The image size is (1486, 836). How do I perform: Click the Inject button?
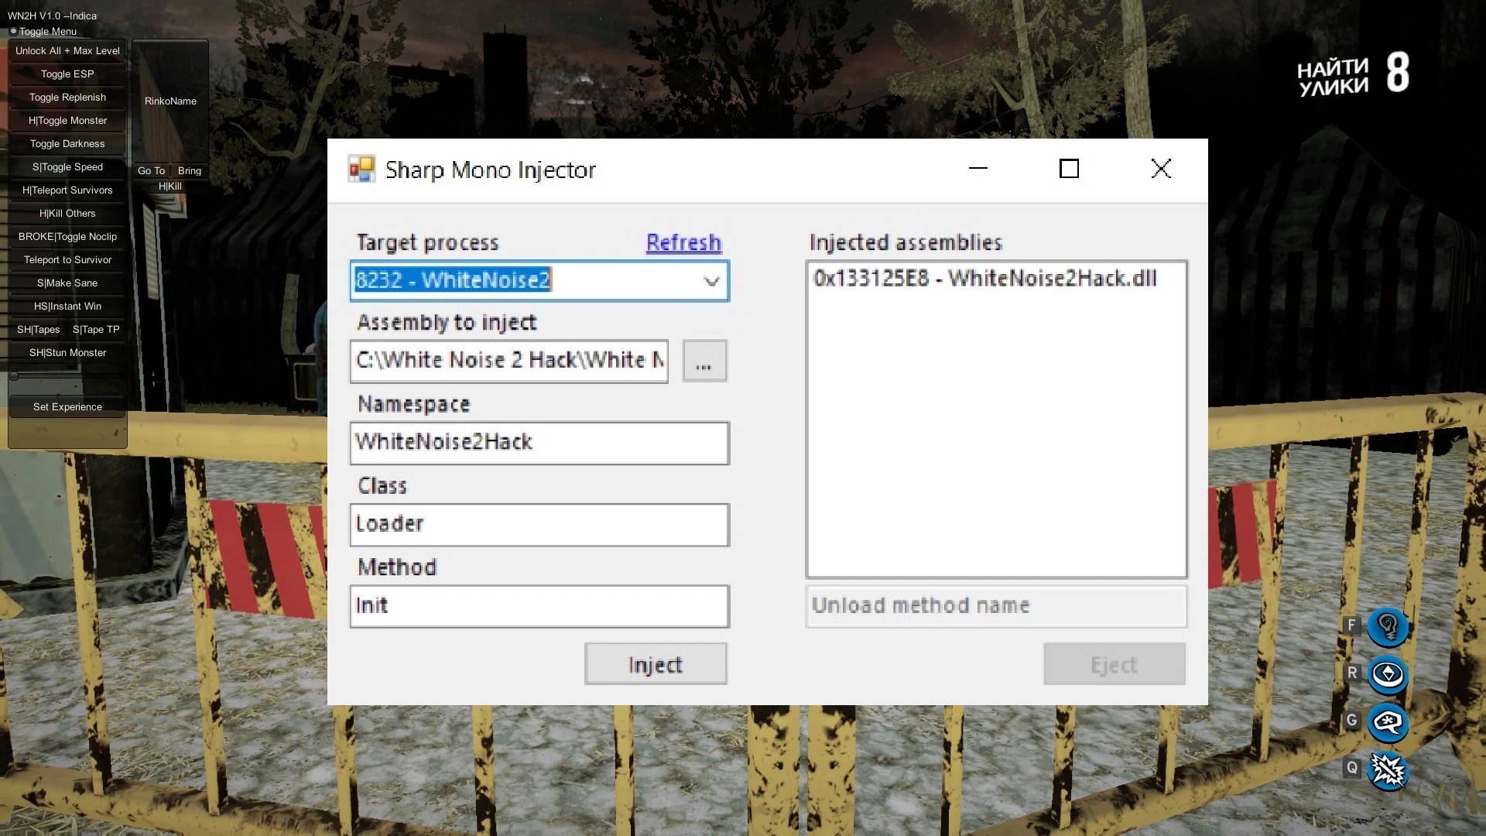point(655,663)
